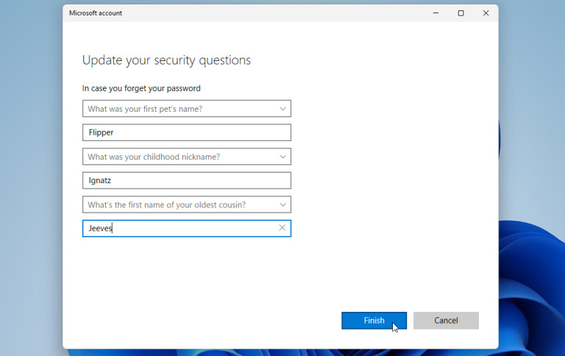The width and height of the screenshot is (565, 356).
Task: Open the 'first name of your oldest cousin' dropdown
Action: point(187,204)
